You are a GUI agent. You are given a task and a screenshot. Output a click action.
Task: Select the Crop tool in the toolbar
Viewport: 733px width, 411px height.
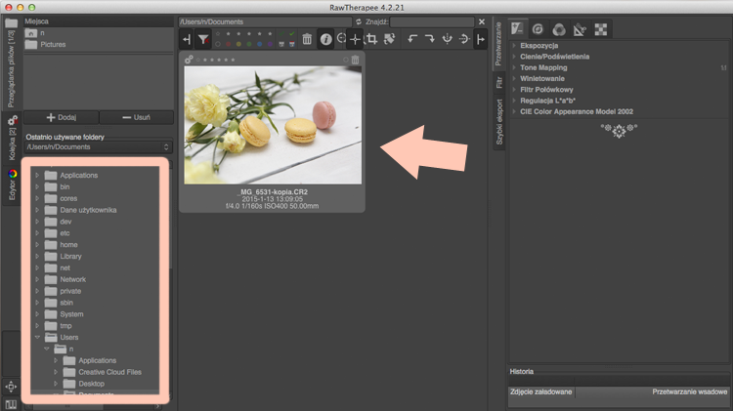tap(372, 39)
